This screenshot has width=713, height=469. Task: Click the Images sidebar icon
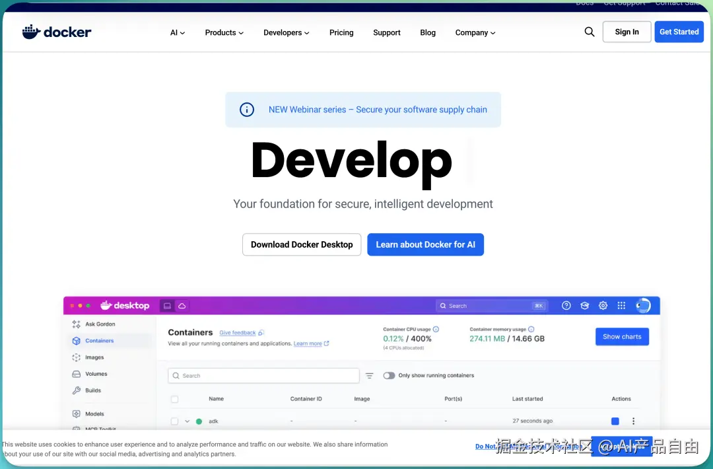[76, 357]
